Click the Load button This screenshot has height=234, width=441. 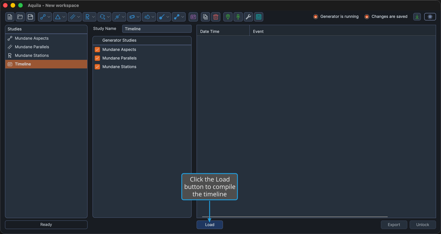click(x=210, y=225)
